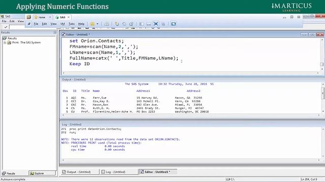Image resolution: width=325 pixels, height=182 pixels.
Task: Open the VMware Help menu
Action: pyautogui.click(x=81, y=24)
